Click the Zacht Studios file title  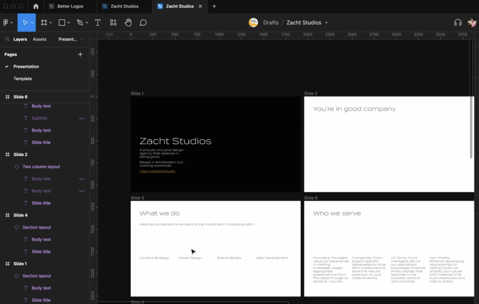tap(304, 23)
